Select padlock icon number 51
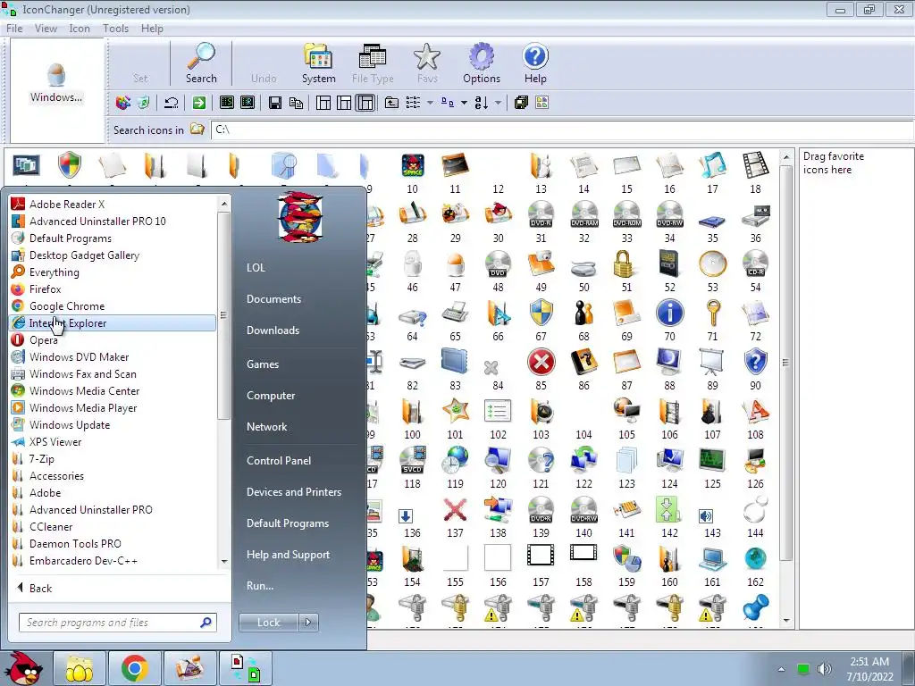Image resolution: width=915 pixels, height=686 pixels. click(624, 264)
